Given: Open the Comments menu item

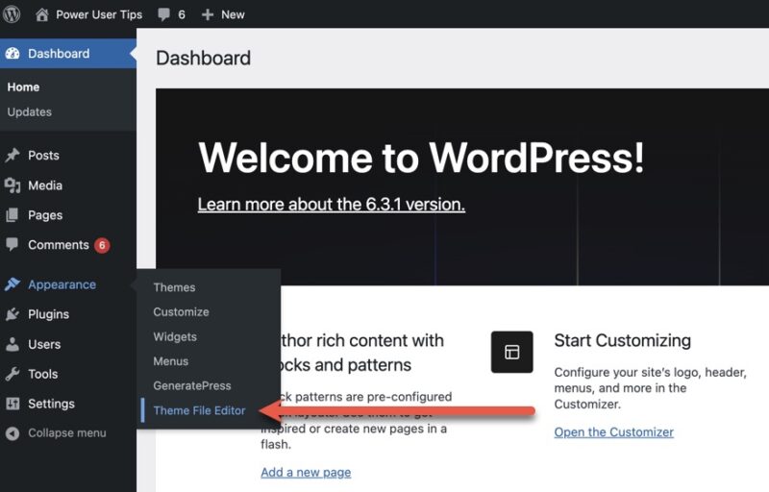Looking at the screenshot, I should pos(59,244).
